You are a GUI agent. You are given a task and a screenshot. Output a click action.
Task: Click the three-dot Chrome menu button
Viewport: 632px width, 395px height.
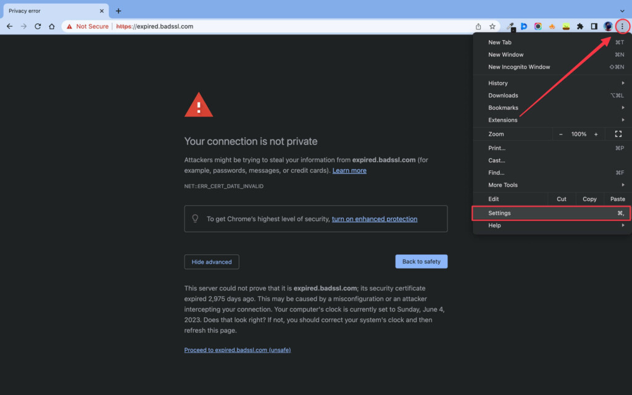[623, 27]
